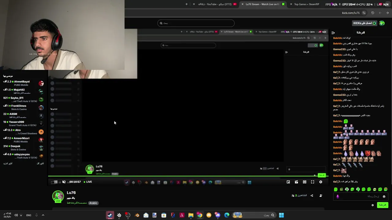Select the Arabic language tag
392x220 pixels.
pyautogui.click(x=93, y=203)
